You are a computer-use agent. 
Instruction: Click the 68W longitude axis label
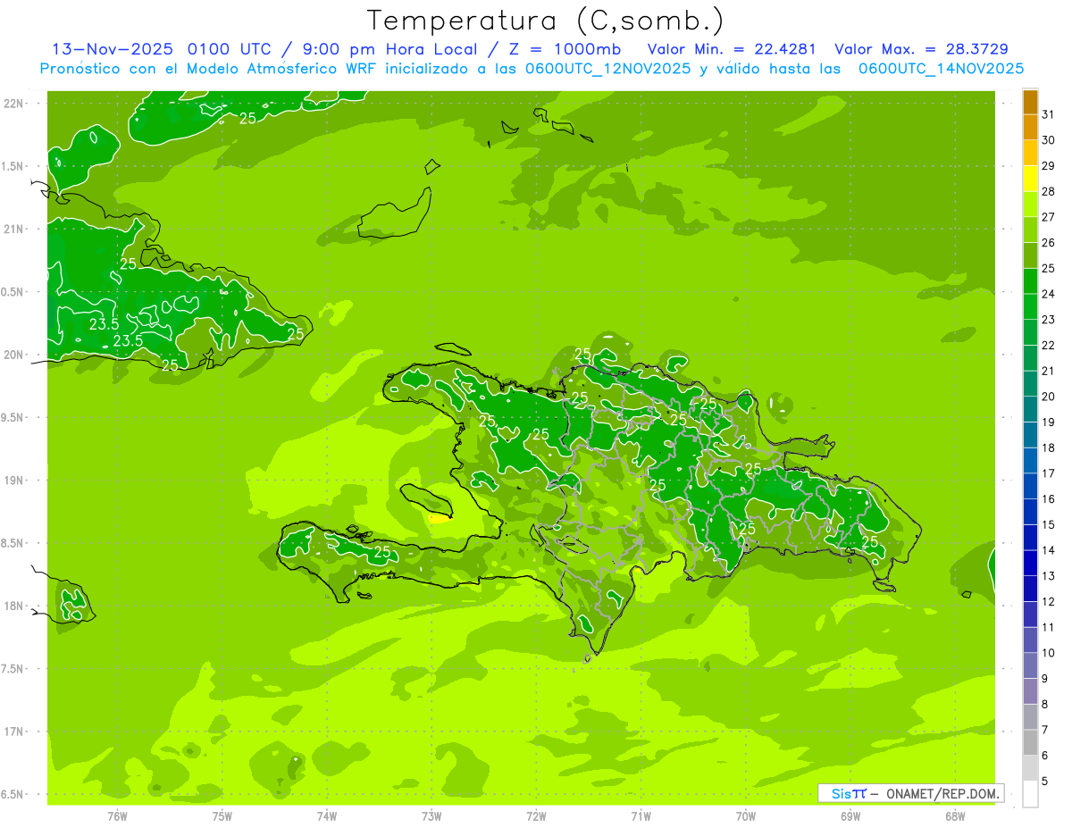[x=955, y=816]
